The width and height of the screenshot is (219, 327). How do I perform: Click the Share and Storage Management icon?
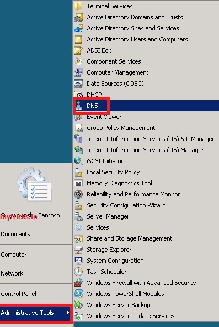point(78,238)
